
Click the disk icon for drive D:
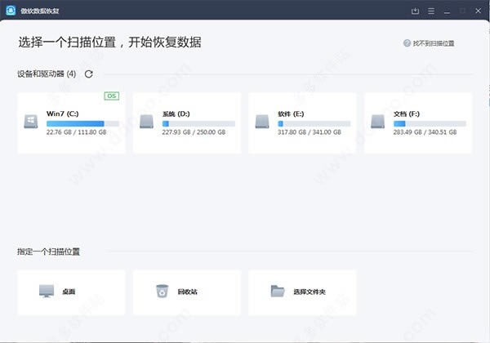146,122
